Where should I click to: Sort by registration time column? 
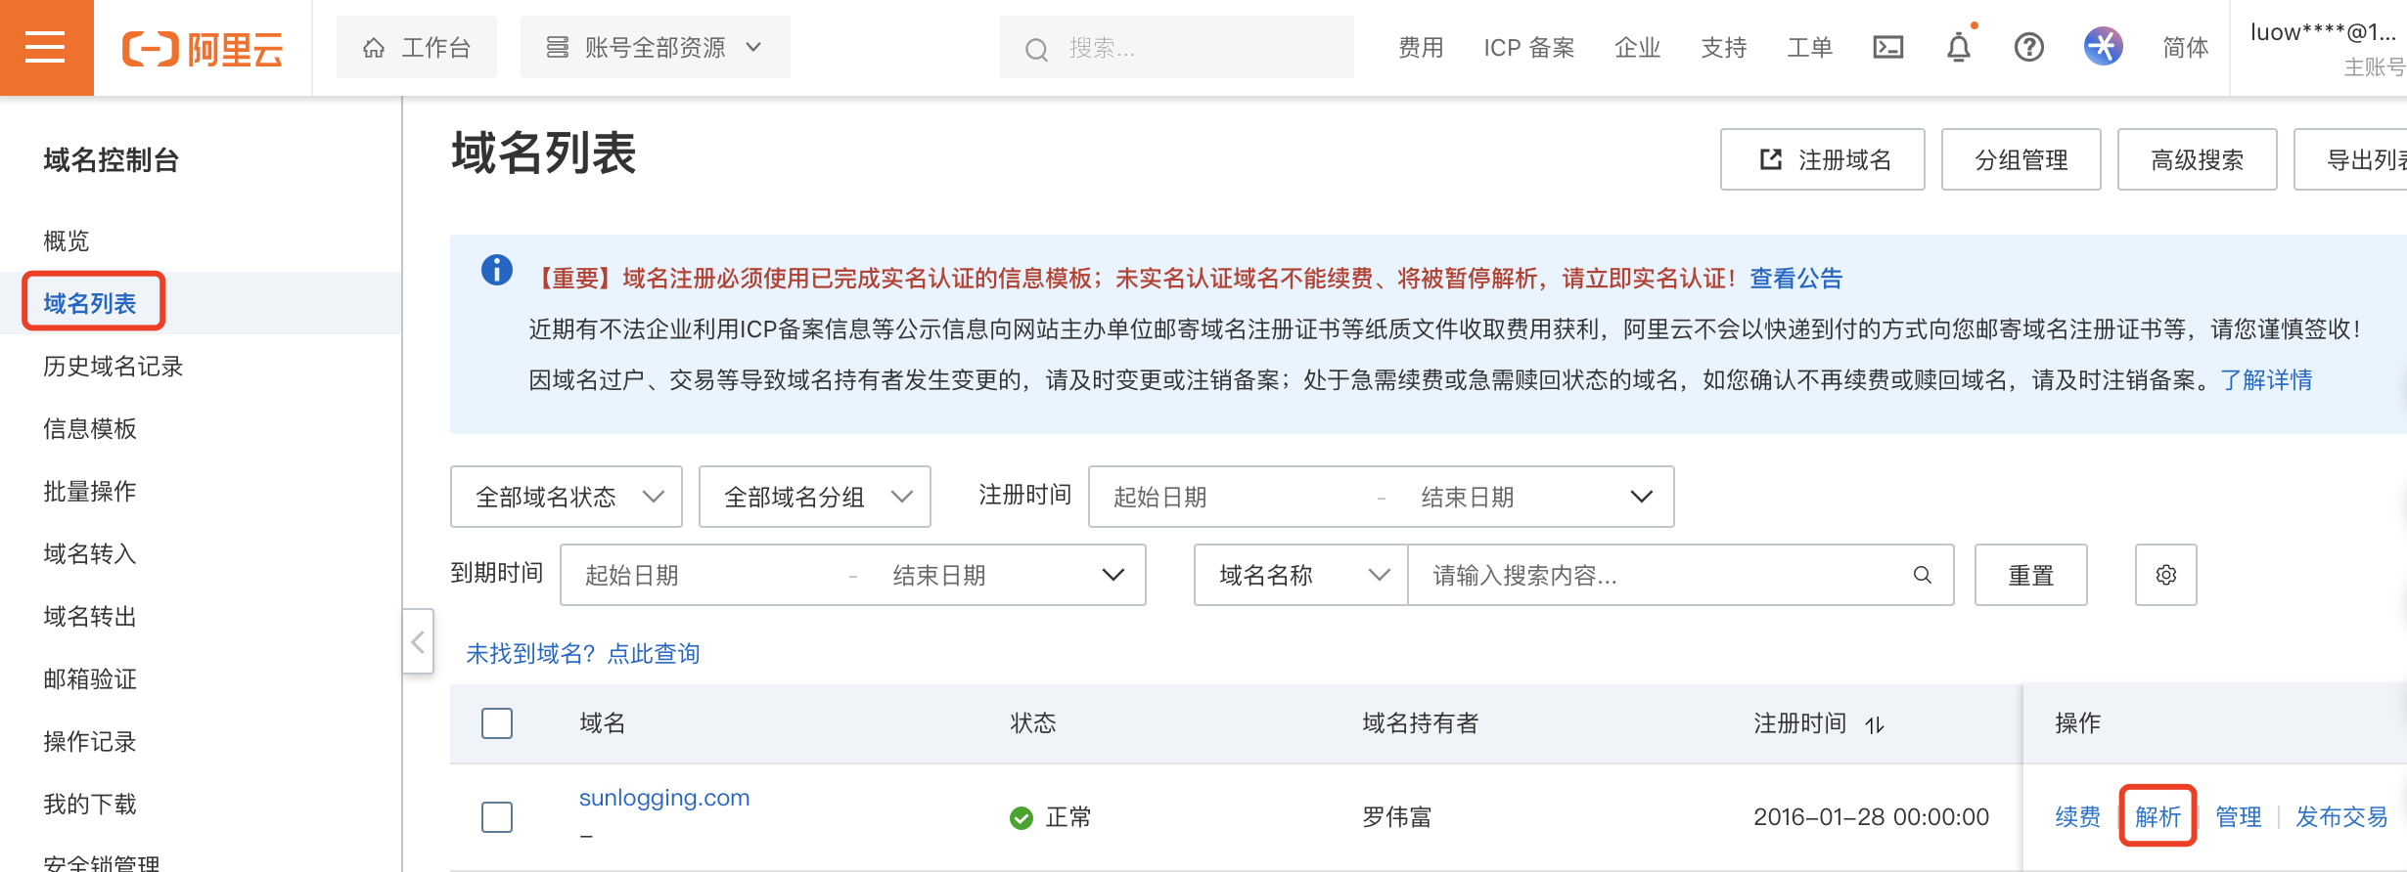coord(1874,724)
